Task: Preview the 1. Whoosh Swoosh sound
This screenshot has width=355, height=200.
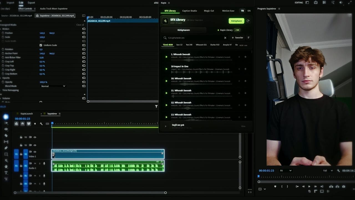Action: pyautogui.click(x=166, y=57)
